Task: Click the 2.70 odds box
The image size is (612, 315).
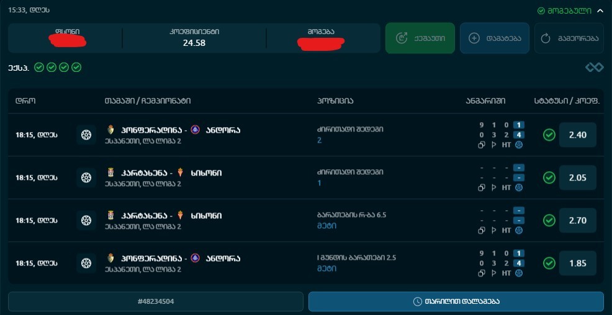Action: click(578, 221)
